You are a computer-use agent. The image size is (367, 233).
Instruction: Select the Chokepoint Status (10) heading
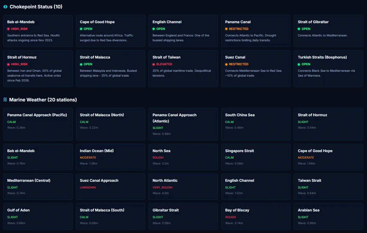pos(36,7)
